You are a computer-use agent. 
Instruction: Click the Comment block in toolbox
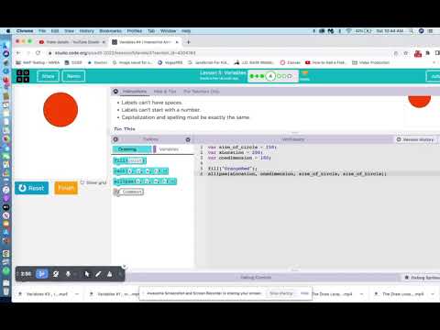(128, 192)
